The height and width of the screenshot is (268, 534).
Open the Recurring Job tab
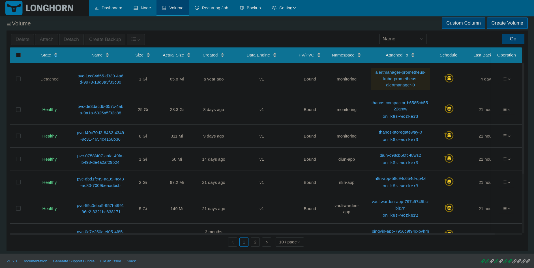coord(211,8)
